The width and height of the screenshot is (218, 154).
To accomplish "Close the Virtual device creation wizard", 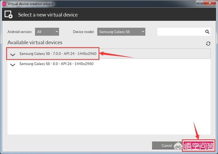I will [x=210, y=2].
